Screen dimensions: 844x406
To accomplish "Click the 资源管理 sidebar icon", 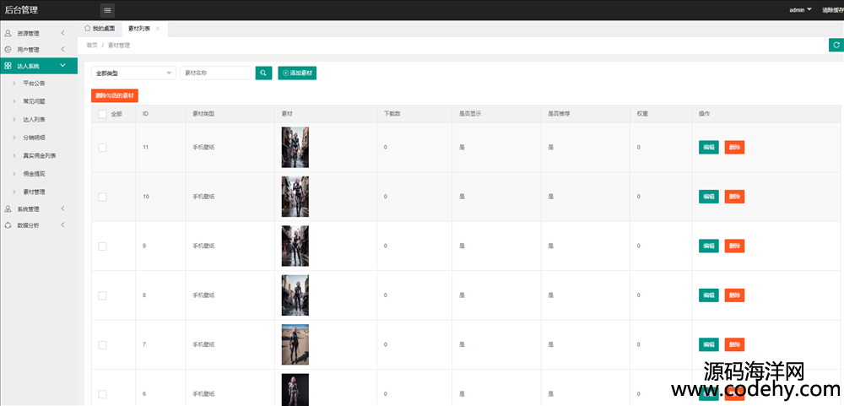I will pos(8,34).
